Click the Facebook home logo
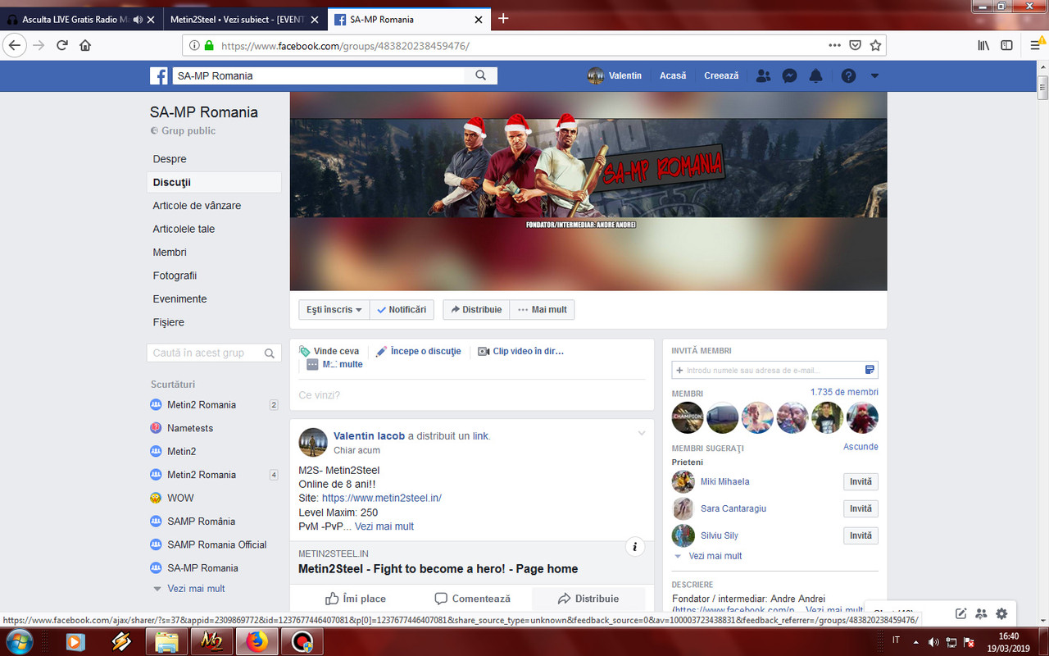Viewport: 1049px width, 656px height. tap(158, 75)
